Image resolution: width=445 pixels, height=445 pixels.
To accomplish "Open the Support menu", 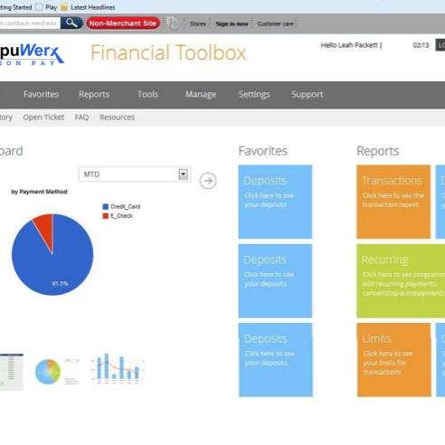I will tap(308, 94).
